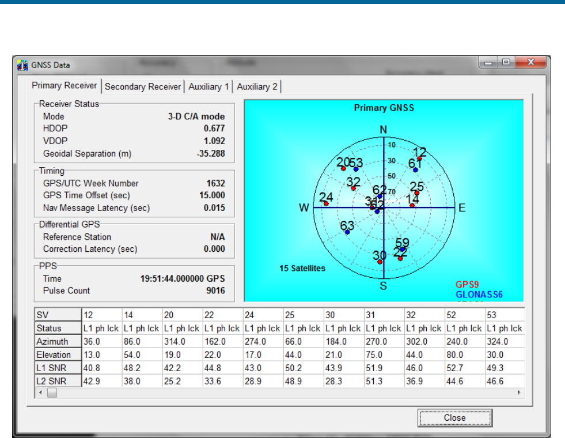Click satellite 32 marker on sky plot
The image size is (565, 438).
click(353, 188)
